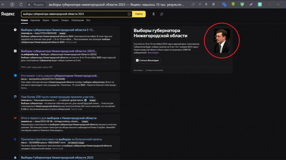Click the favicon of the nnov.kp.ru result
The image size is (286, 160).
[15, 30]
